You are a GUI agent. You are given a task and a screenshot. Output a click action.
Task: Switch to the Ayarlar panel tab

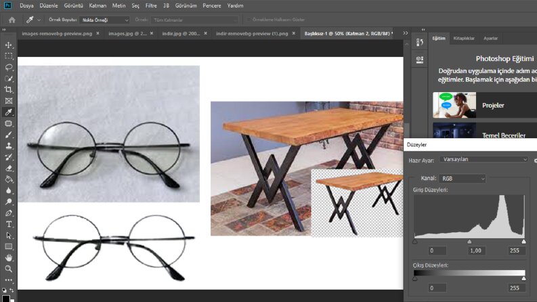[490, 39]
